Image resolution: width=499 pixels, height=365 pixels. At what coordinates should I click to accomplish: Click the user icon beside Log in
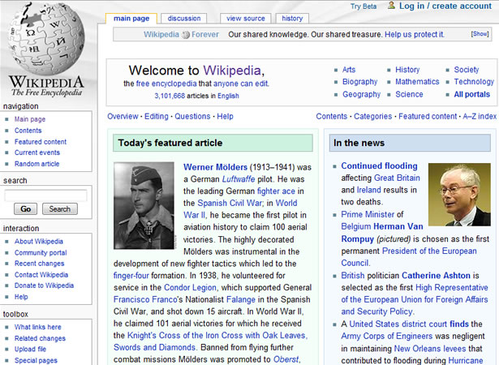click(x=391, y=6)
